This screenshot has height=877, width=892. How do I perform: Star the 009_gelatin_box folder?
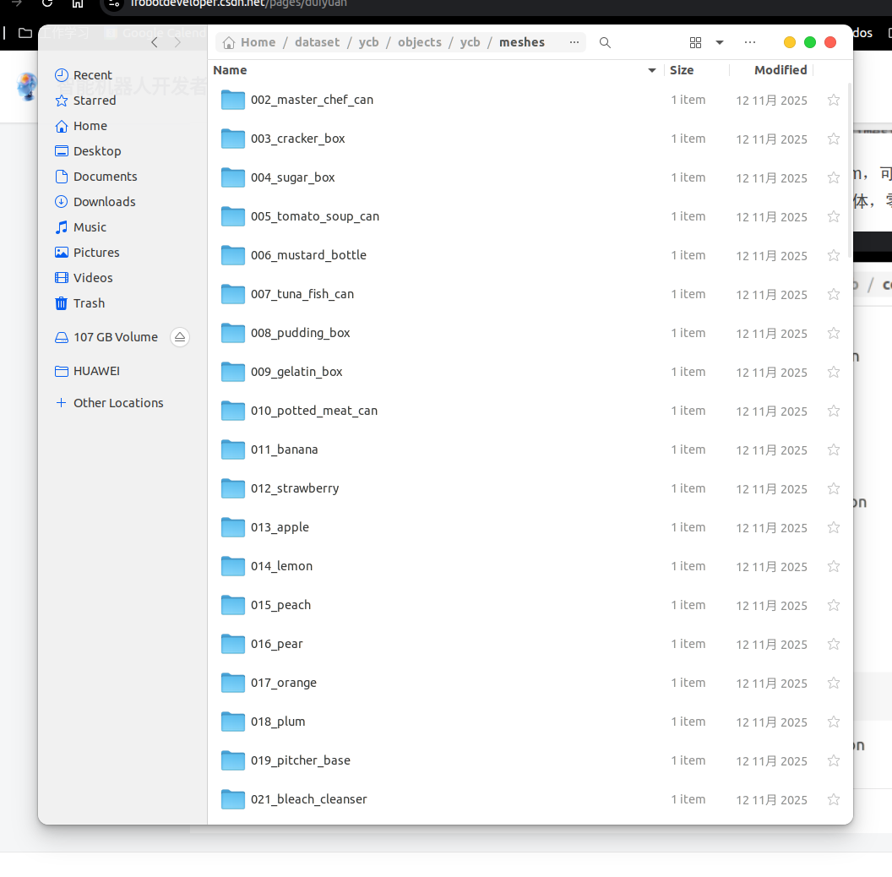coord(834,373)
